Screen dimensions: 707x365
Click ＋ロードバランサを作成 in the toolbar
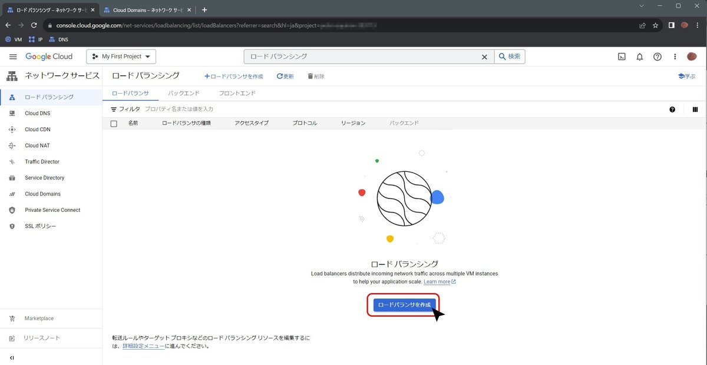[233, 77]
